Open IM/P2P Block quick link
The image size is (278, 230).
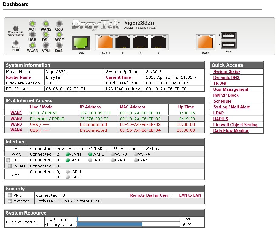click(x=226, y=95)
